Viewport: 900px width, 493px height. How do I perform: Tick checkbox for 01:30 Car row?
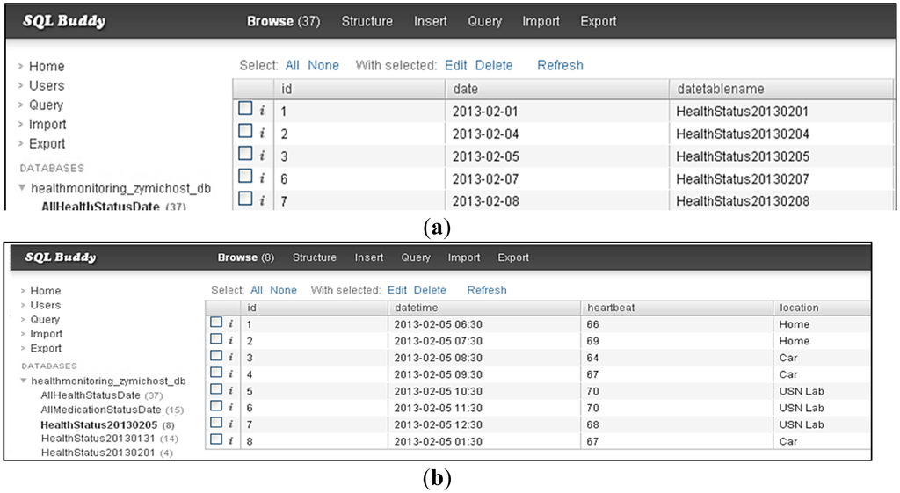pos(216,439)
